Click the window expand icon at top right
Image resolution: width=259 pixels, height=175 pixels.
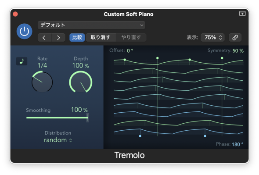(242, 14)
